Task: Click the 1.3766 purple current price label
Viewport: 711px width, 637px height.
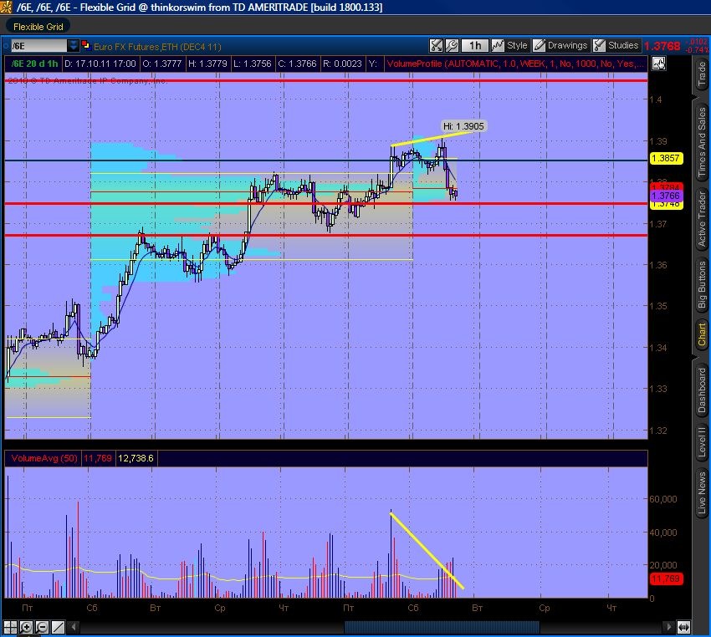Action: click(x=666, y=196)
